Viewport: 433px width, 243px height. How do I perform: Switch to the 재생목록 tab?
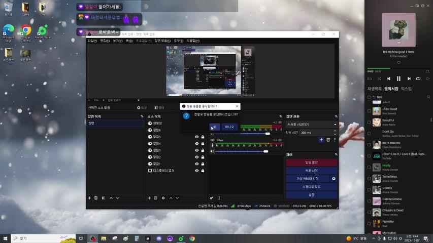[375, 89]
